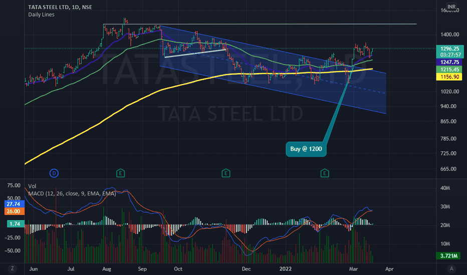
Task: Click the -50.00 MACD axis label
Action: click(13, 250)
